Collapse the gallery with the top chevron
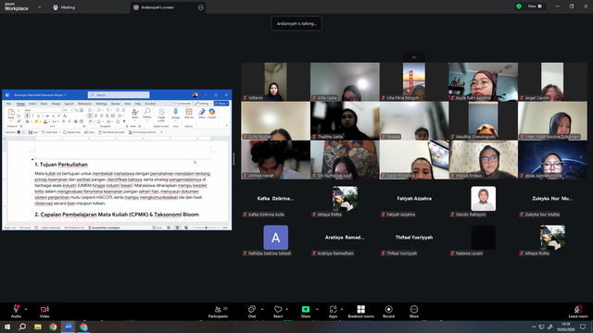This screenshot has height=333, width=593. [414, 57]
